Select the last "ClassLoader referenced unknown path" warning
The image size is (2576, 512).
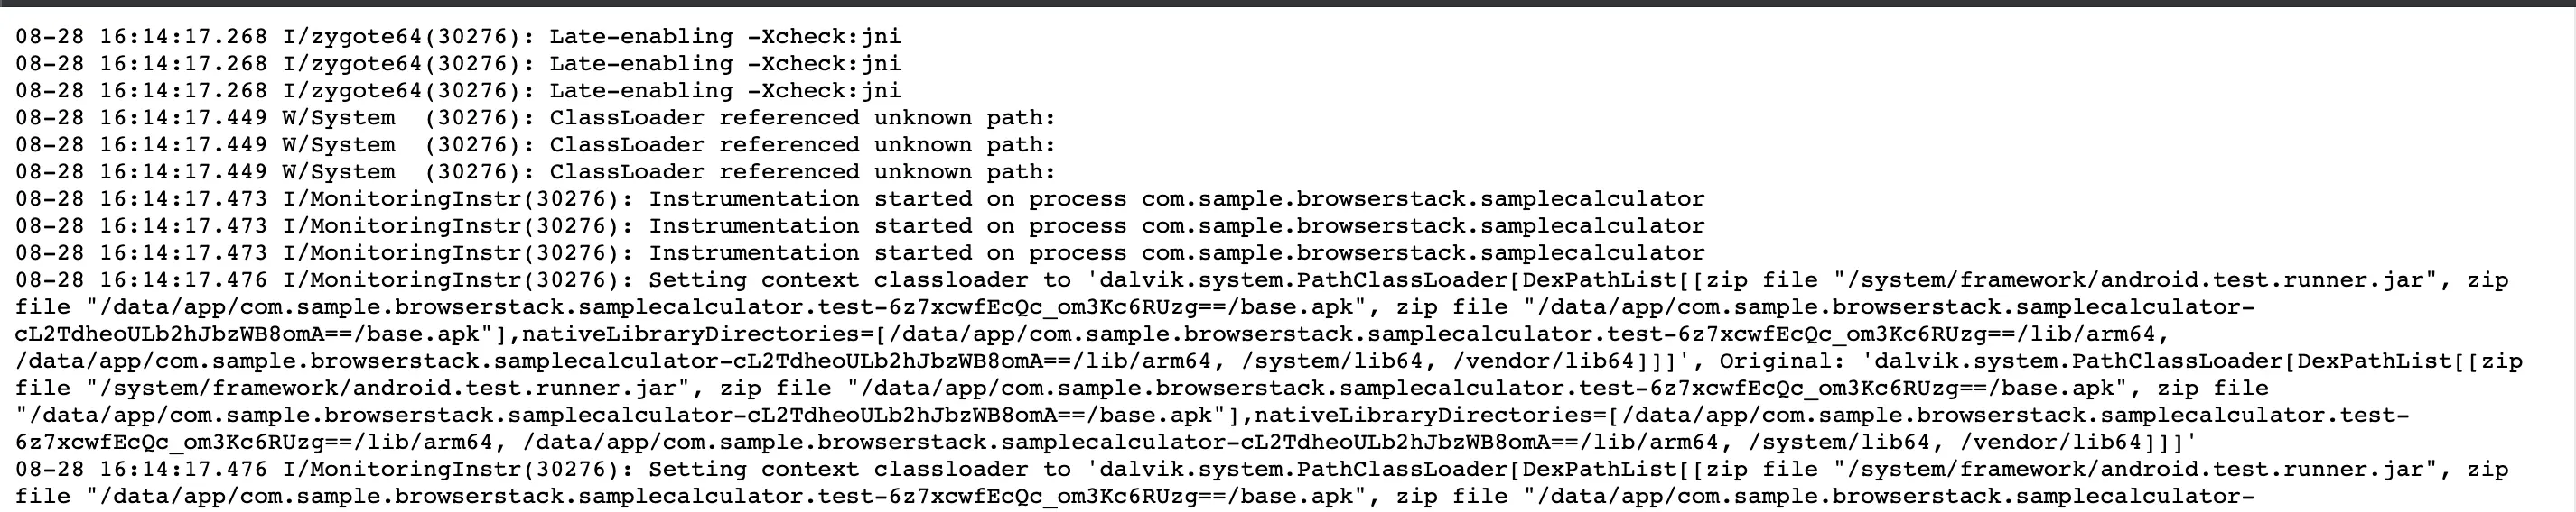click(802, 171)
